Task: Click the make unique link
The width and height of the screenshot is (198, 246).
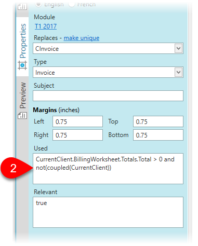Action: (82, 38)
